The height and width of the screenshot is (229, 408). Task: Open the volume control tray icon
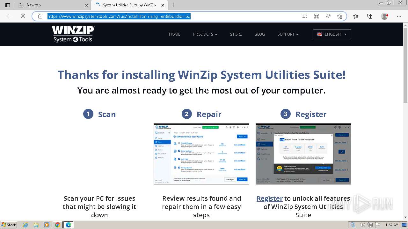(362, 225)
